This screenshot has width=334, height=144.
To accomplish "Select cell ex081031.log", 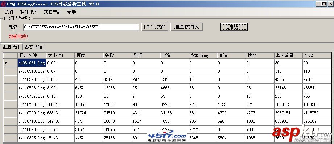I will 32,63.
